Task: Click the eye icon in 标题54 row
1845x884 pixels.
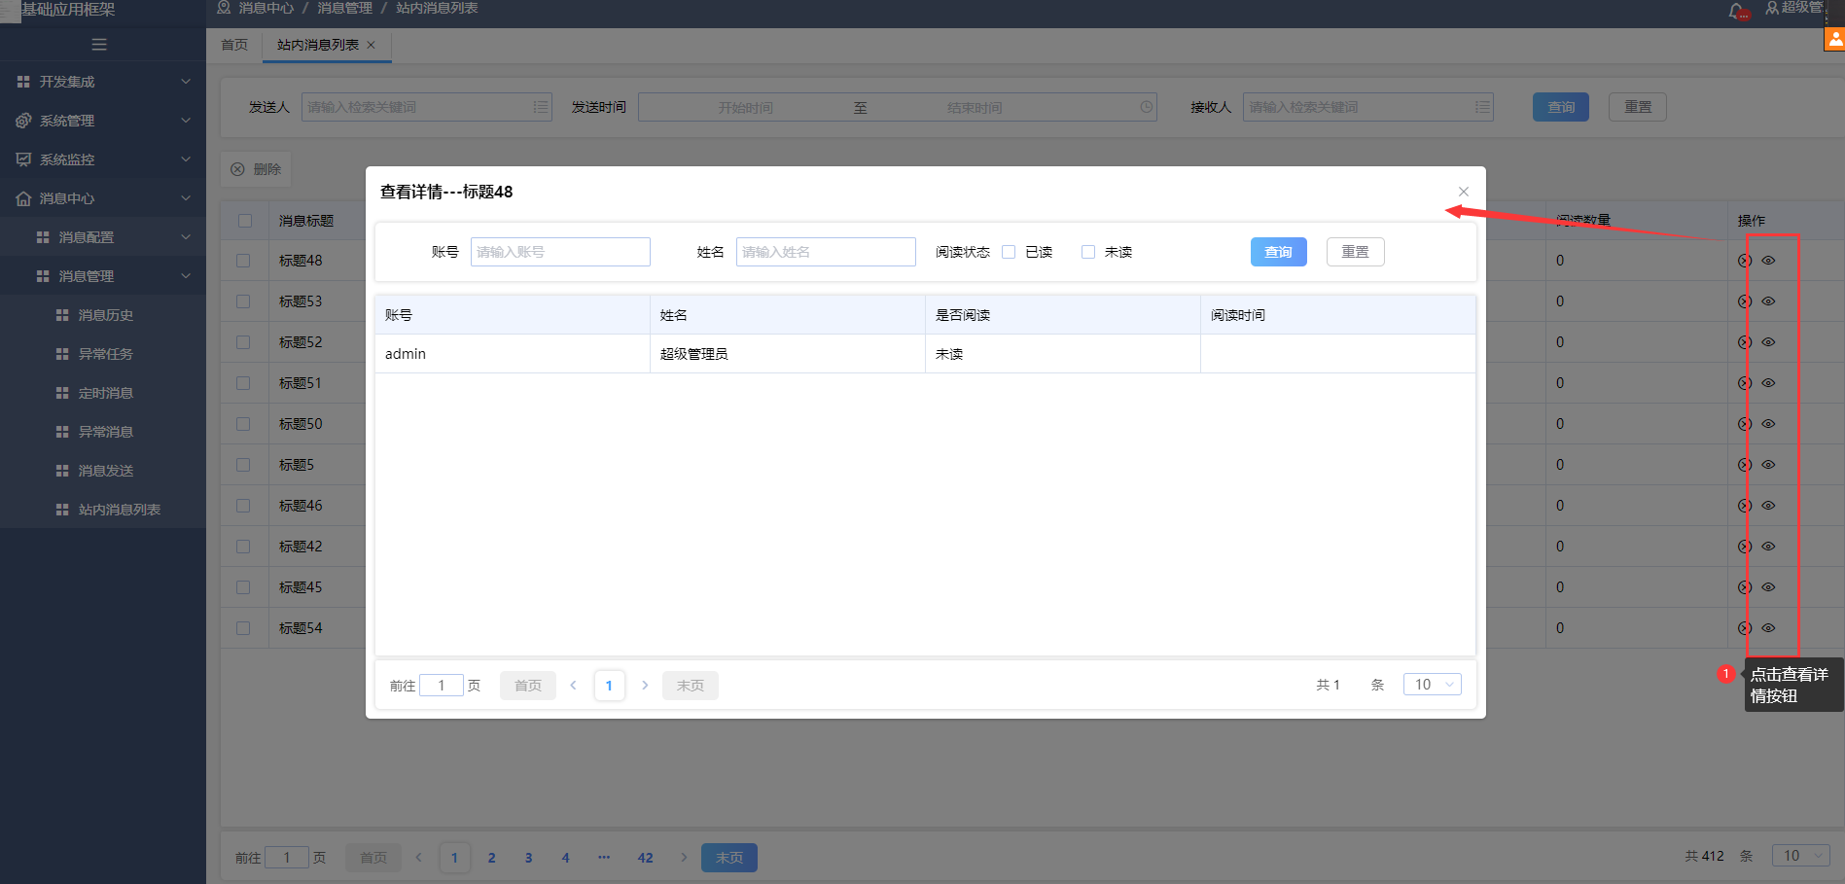Action: [x=1768, y=628]
